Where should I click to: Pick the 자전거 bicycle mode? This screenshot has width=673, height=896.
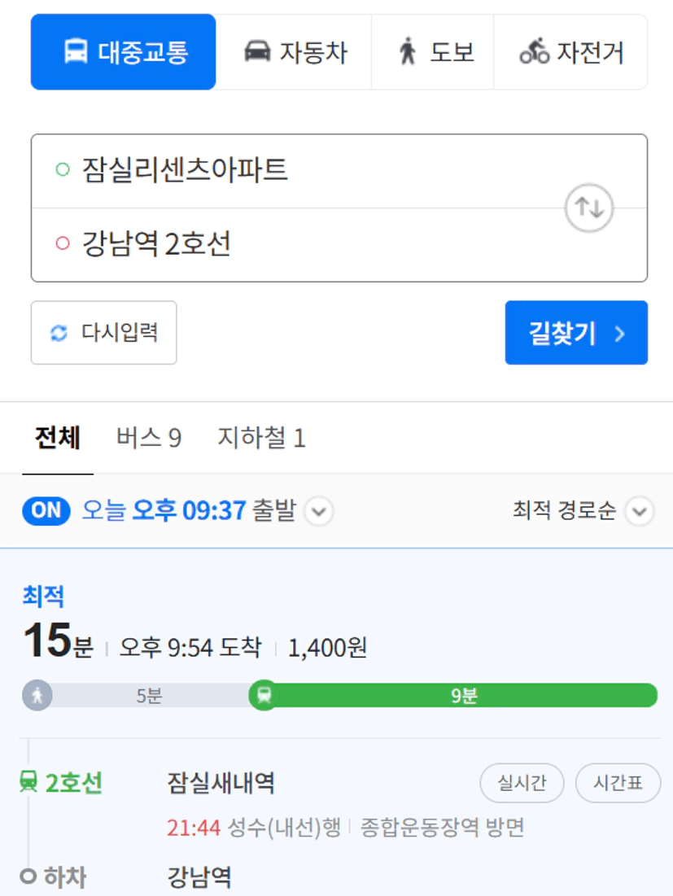[570, 52]
